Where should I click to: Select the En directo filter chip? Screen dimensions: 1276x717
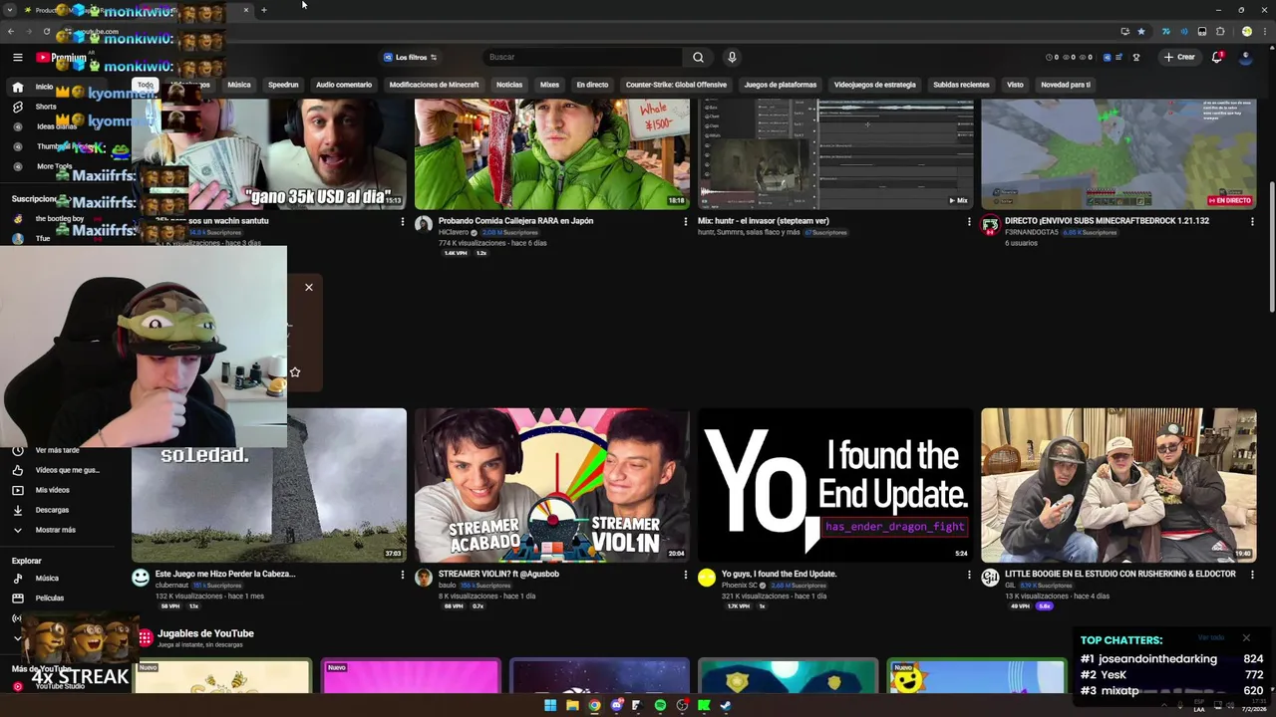[592, 85]
